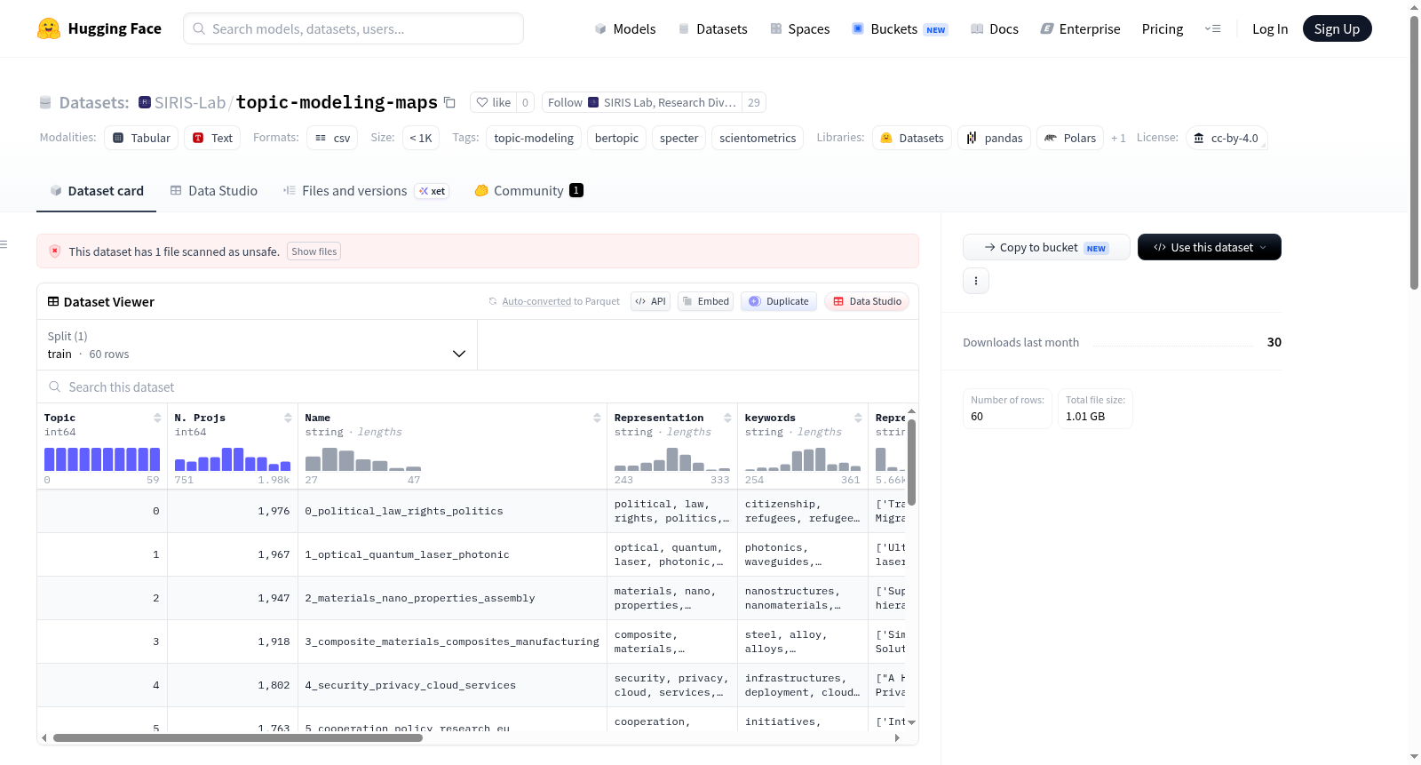Select the topic-modeling tag

tap(534, 138)
